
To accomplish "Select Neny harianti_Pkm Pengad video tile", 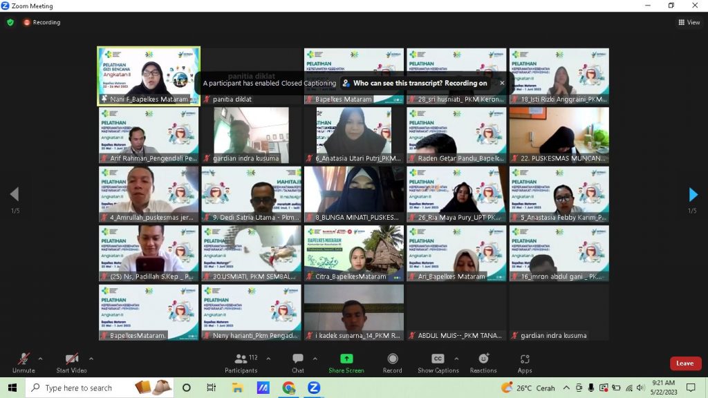I will coord(252,312).
